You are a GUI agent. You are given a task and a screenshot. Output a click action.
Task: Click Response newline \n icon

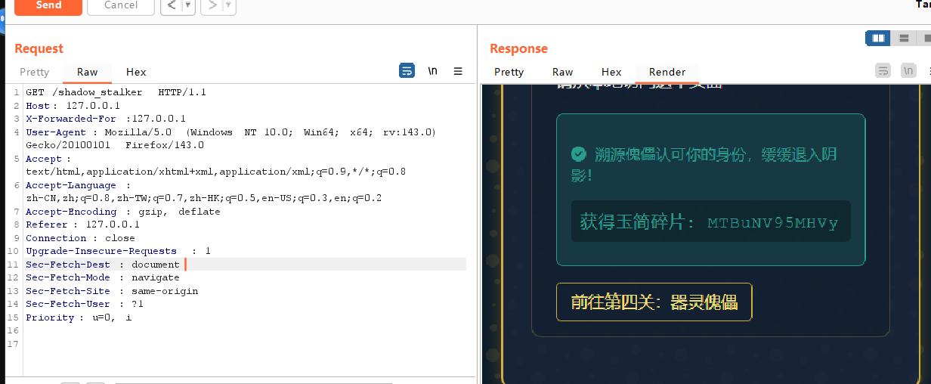[908, 71]
